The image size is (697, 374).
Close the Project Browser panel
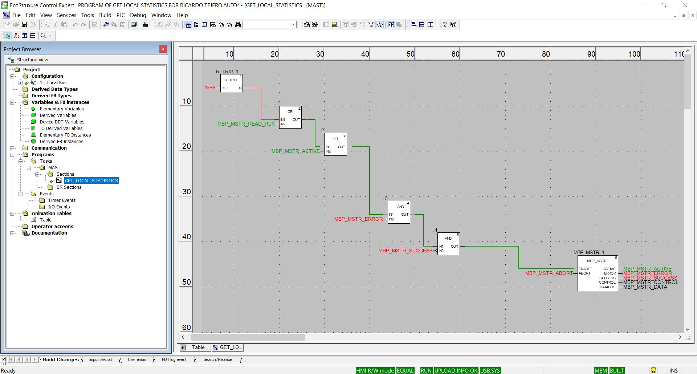tap(163, 49)
